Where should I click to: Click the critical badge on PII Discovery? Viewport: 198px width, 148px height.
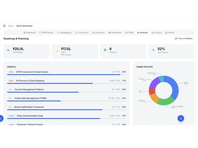[x=11, y=81]
